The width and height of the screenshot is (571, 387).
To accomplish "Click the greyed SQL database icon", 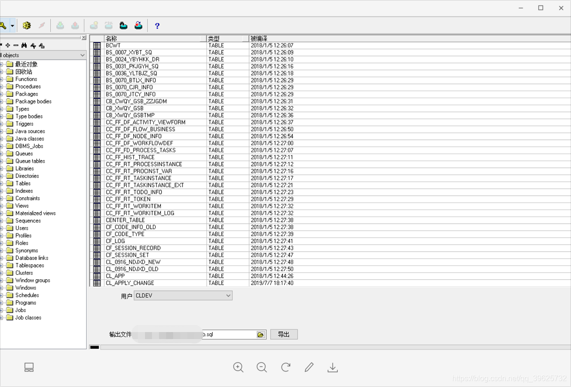I will coord(109,26).
